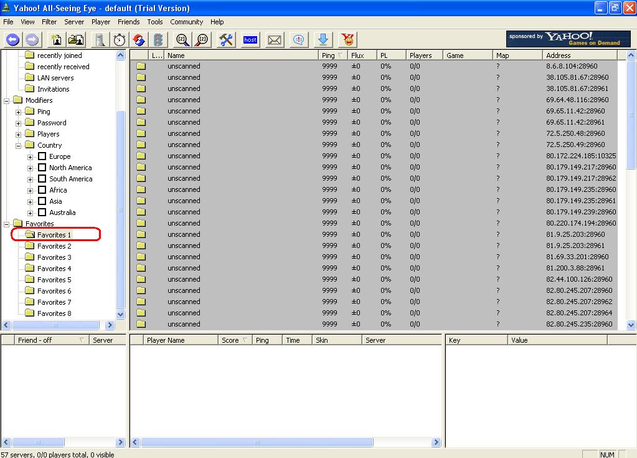
Task: Click the server tower toolbar icon
Action: (99, 40)
